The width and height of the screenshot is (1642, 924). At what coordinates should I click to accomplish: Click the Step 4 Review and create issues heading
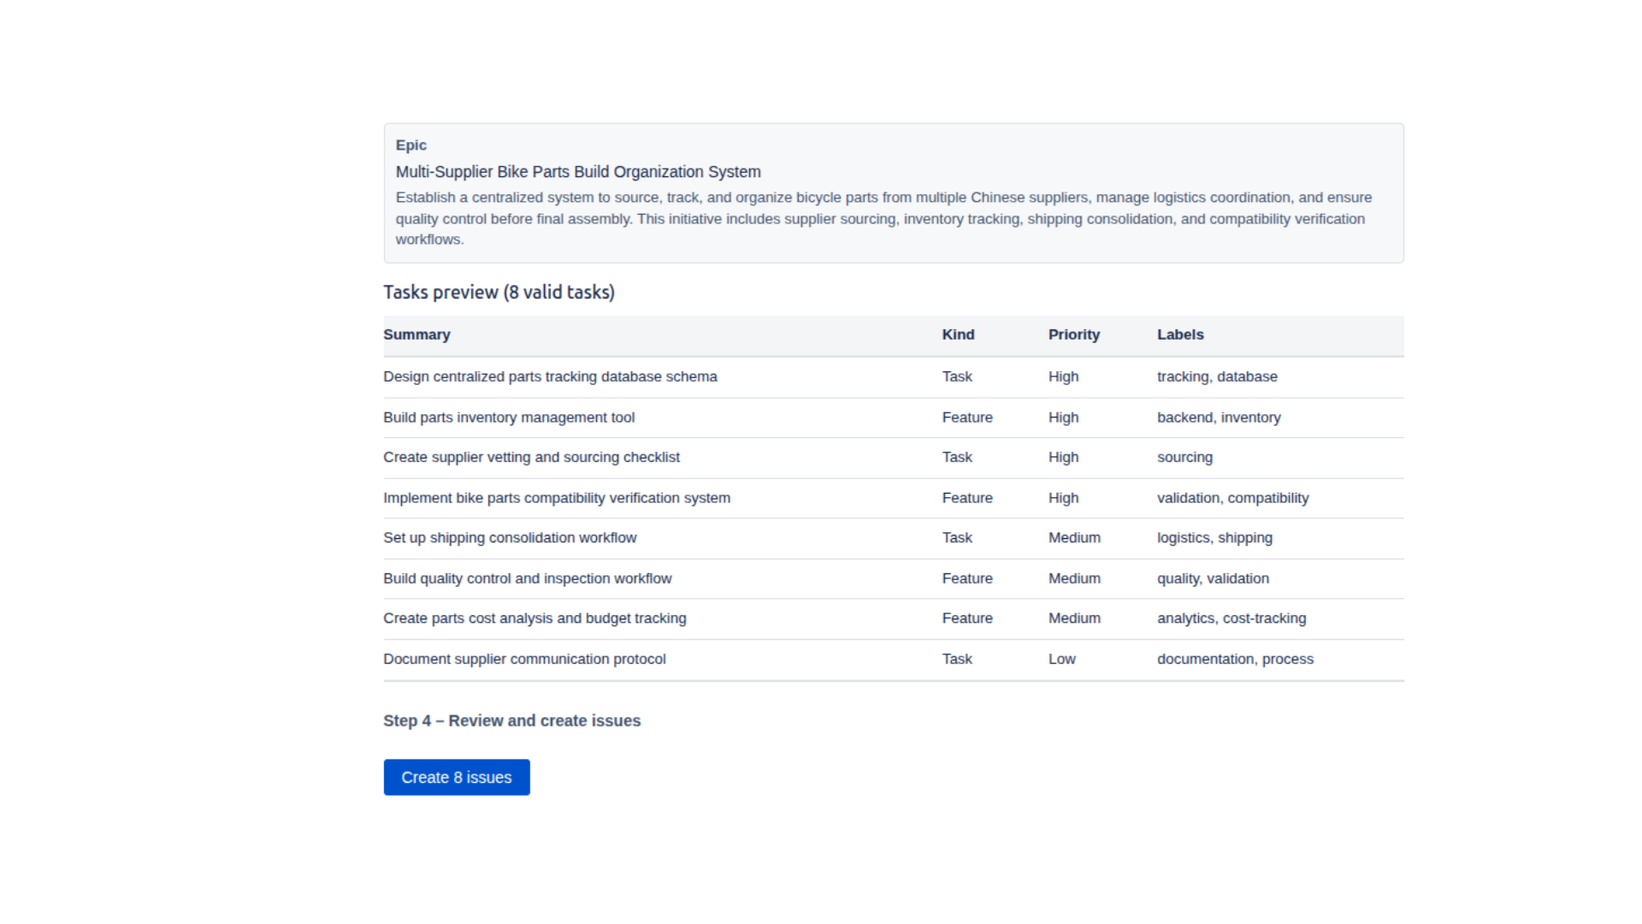coord(511,720)
